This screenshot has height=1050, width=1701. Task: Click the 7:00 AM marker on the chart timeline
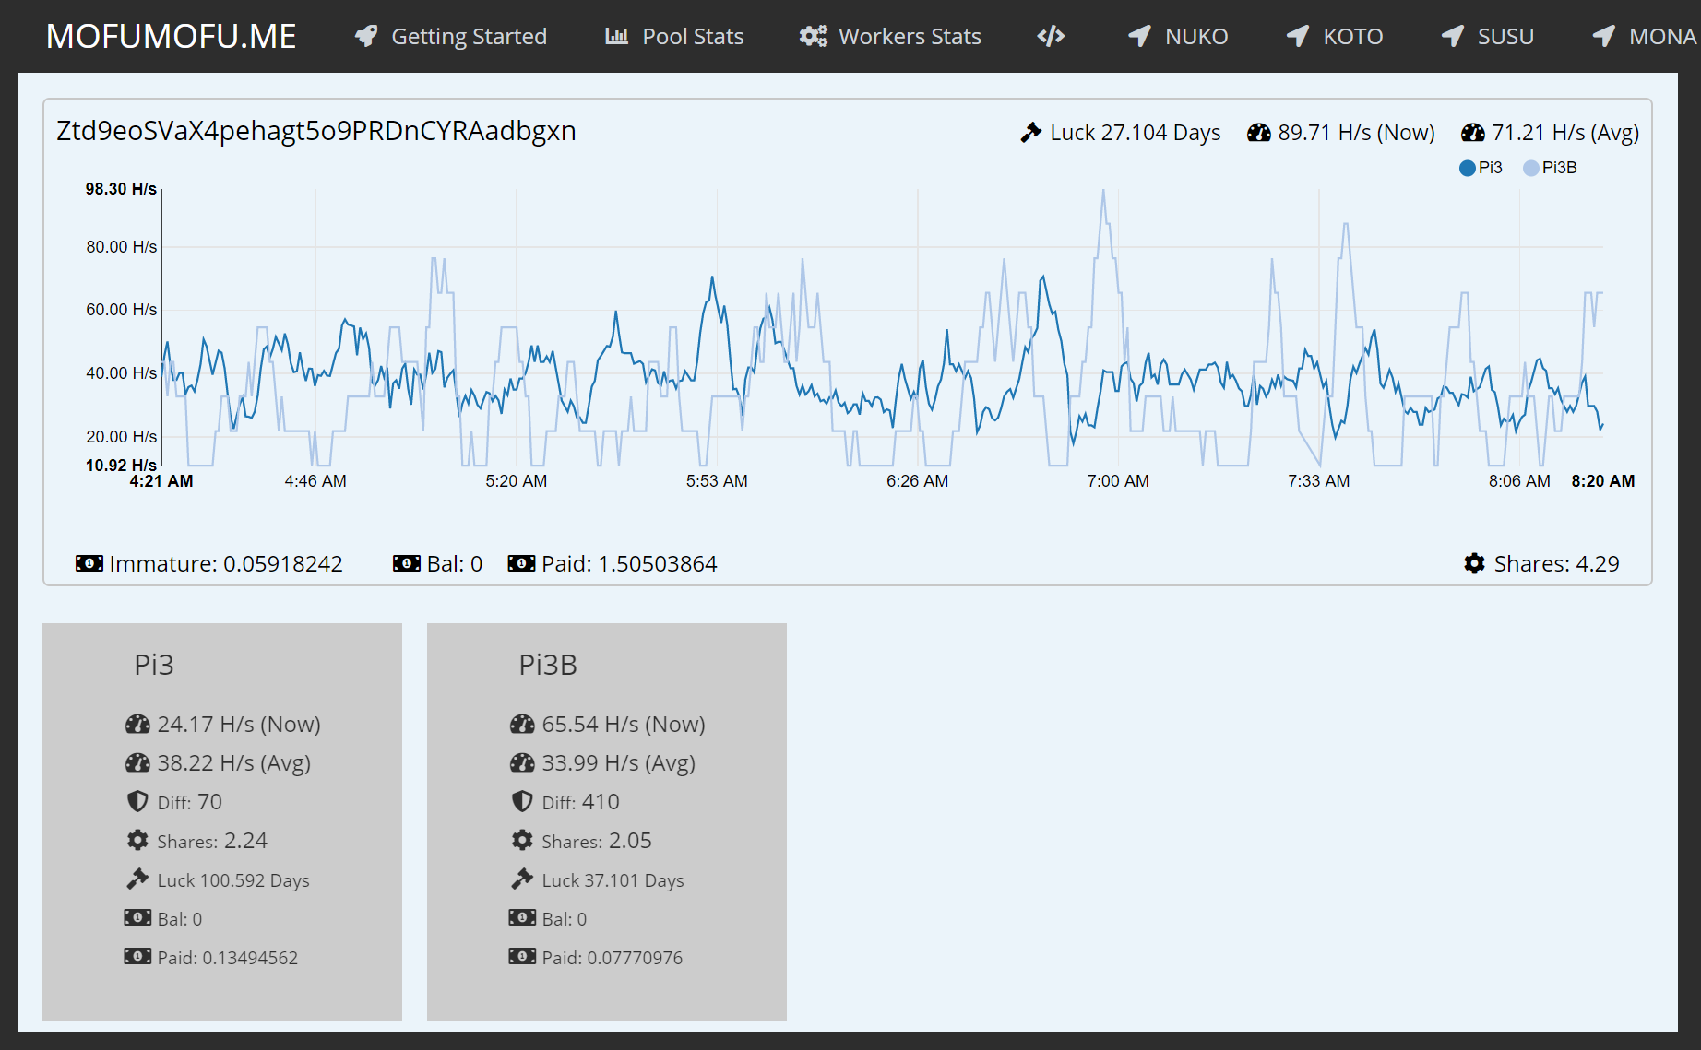click(1119, 480)
